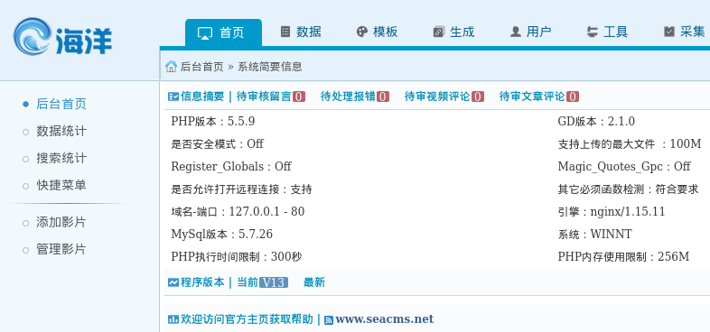
Task: Click the database icon beside 数据
Action: pos(285,32)
